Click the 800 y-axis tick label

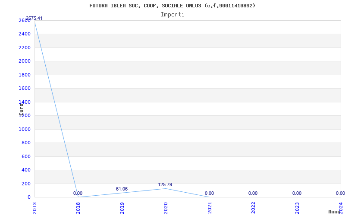pos(26,143)
